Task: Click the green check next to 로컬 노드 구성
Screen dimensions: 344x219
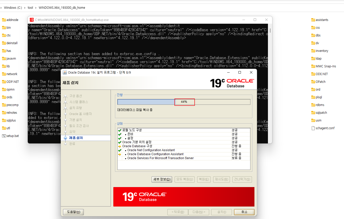Action: tap(120, 130)
